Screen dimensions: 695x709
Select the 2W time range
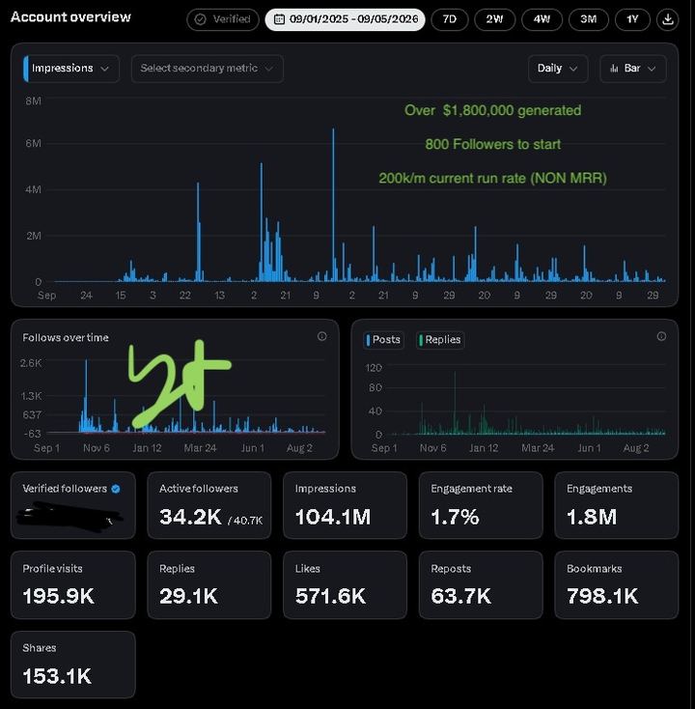tap(495, 19)
